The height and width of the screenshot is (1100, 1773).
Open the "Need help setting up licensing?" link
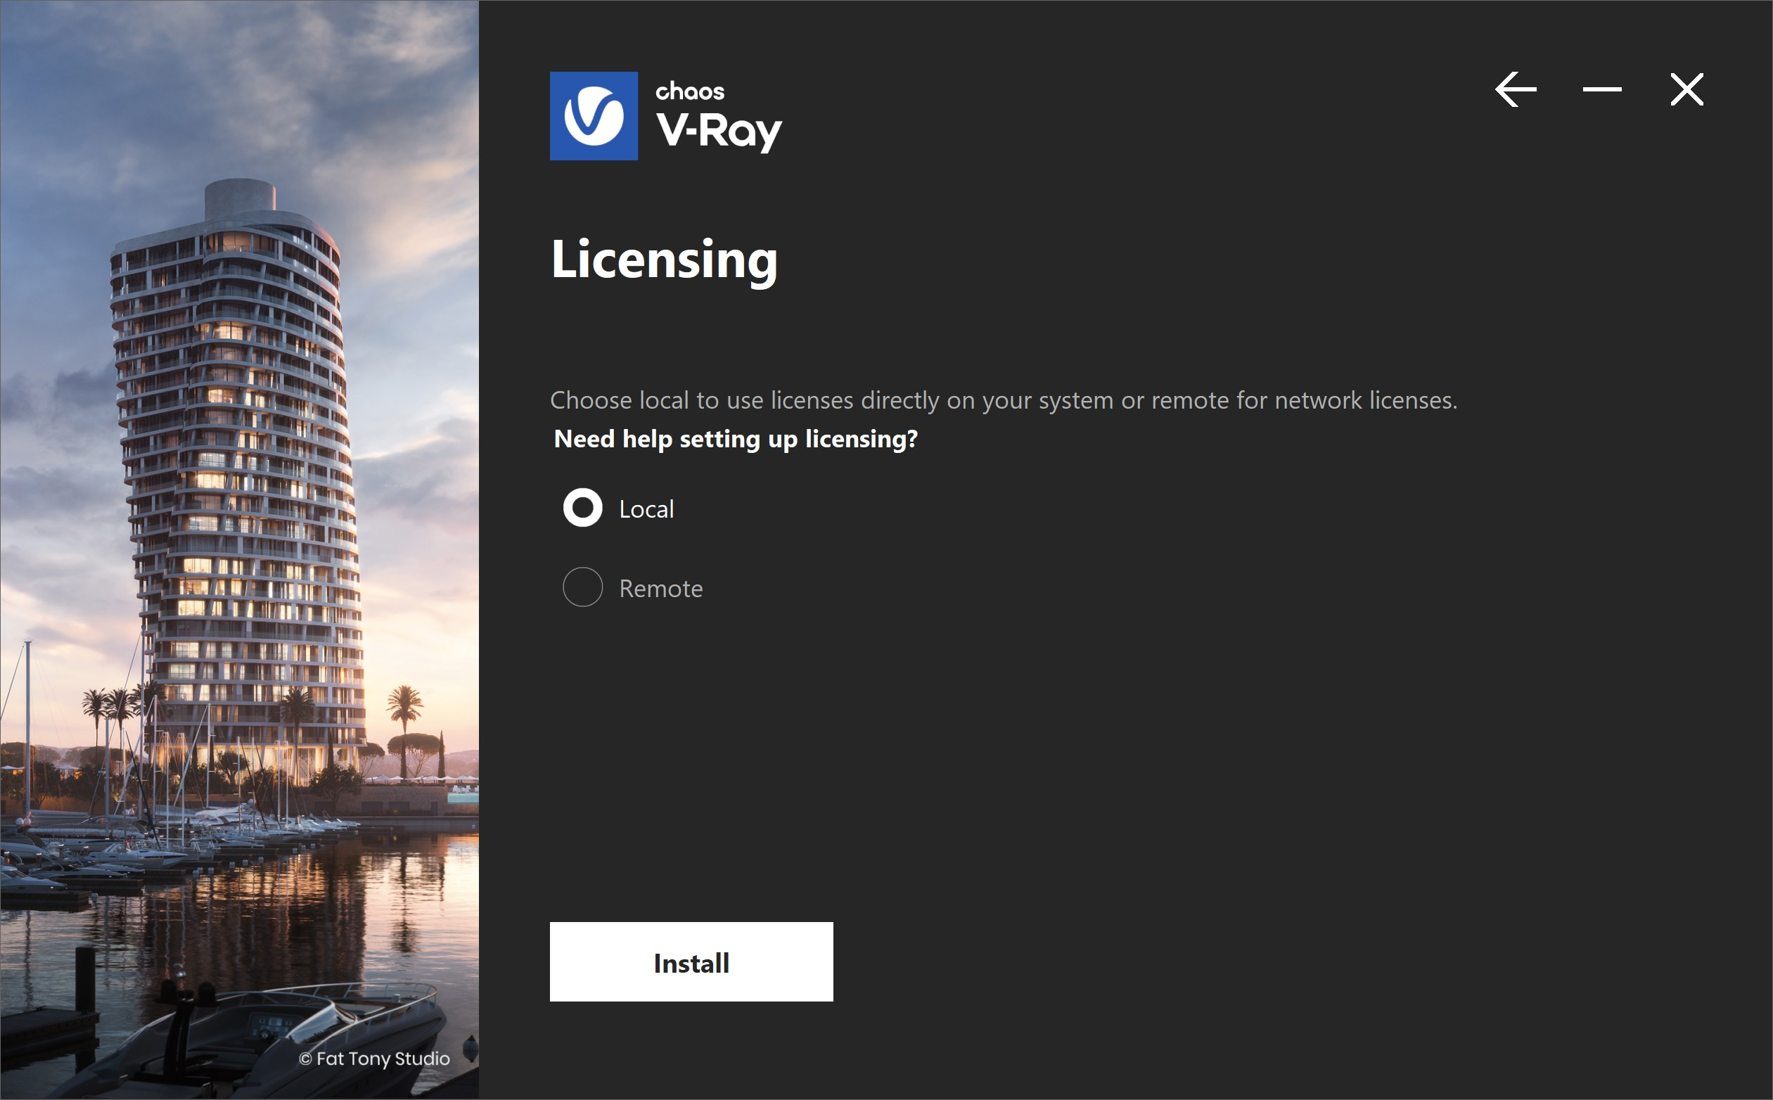[x=736, y=439]
